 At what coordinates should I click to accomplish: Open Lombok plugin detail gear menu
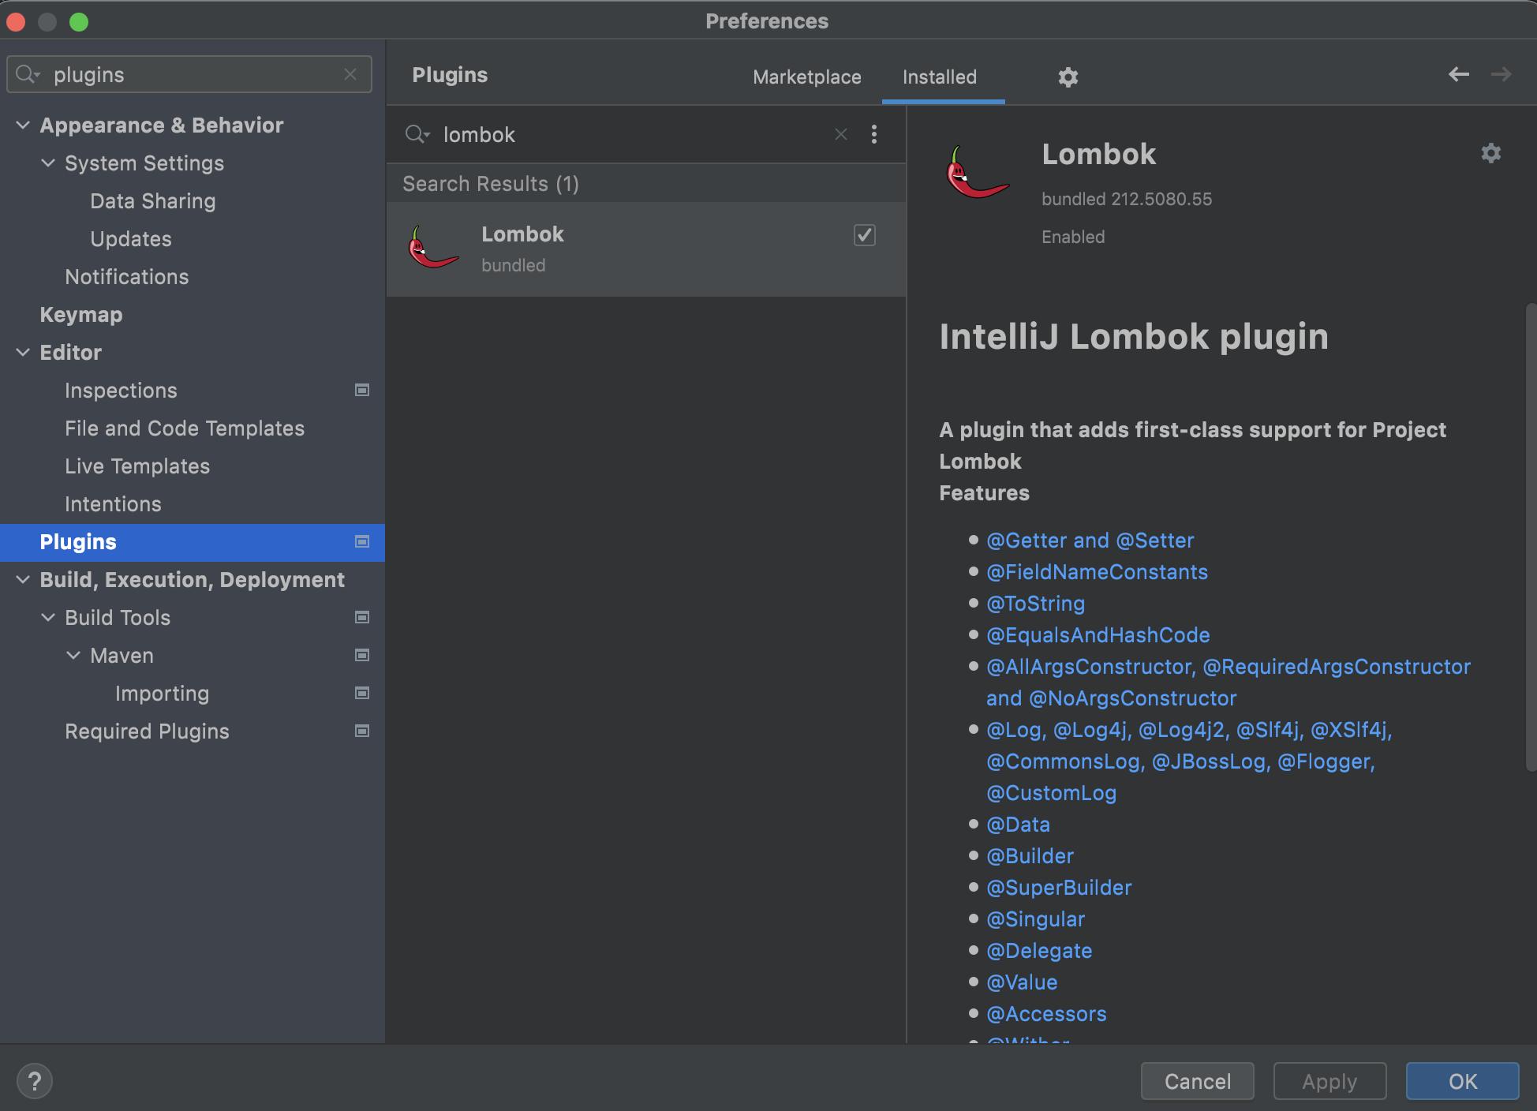[1490, 153]
